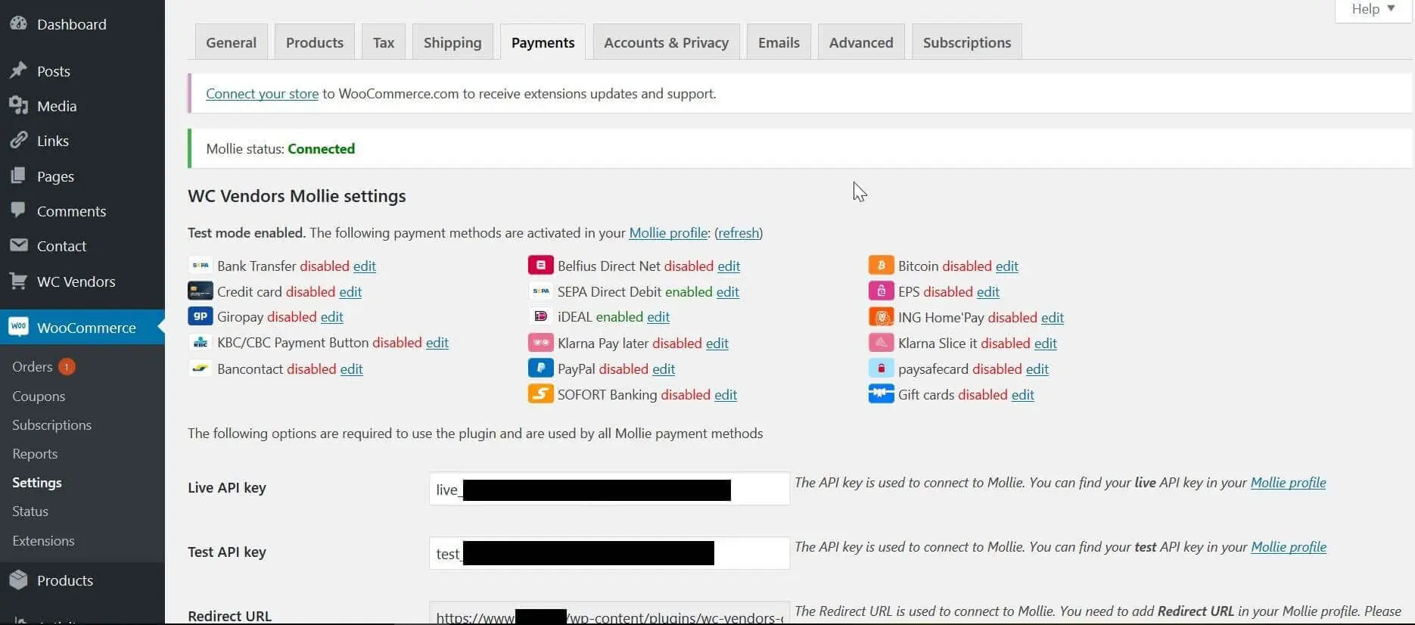
Task: Click the paysafecard lock icon
Action: 881,368
